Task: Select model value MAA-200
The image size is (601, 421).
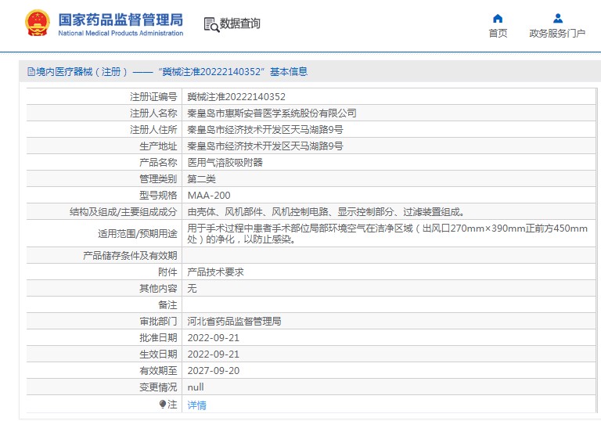Action: tap(209, 196)
